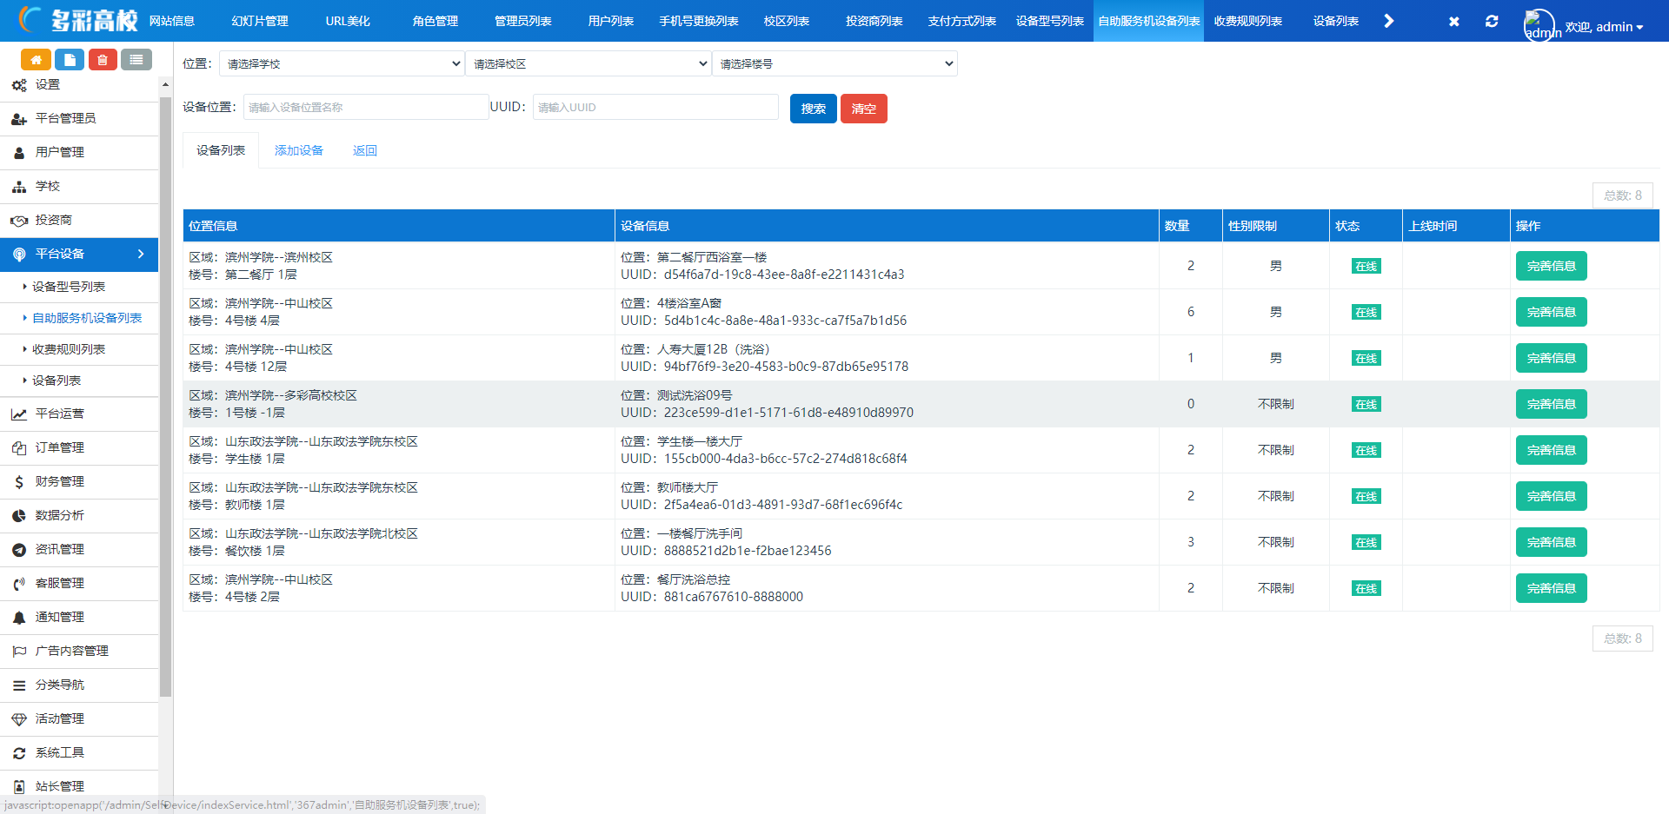Click 完善信息 for 学生楼一楼大厅 row
Viewport: 1669px width, 814px height.
pyautogui.click(x=1552, y=450)
